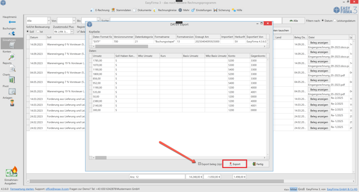The height and width of the screenshot is (192, 359).
Task: Click the Fertig button
Action: tap(258, 164)
